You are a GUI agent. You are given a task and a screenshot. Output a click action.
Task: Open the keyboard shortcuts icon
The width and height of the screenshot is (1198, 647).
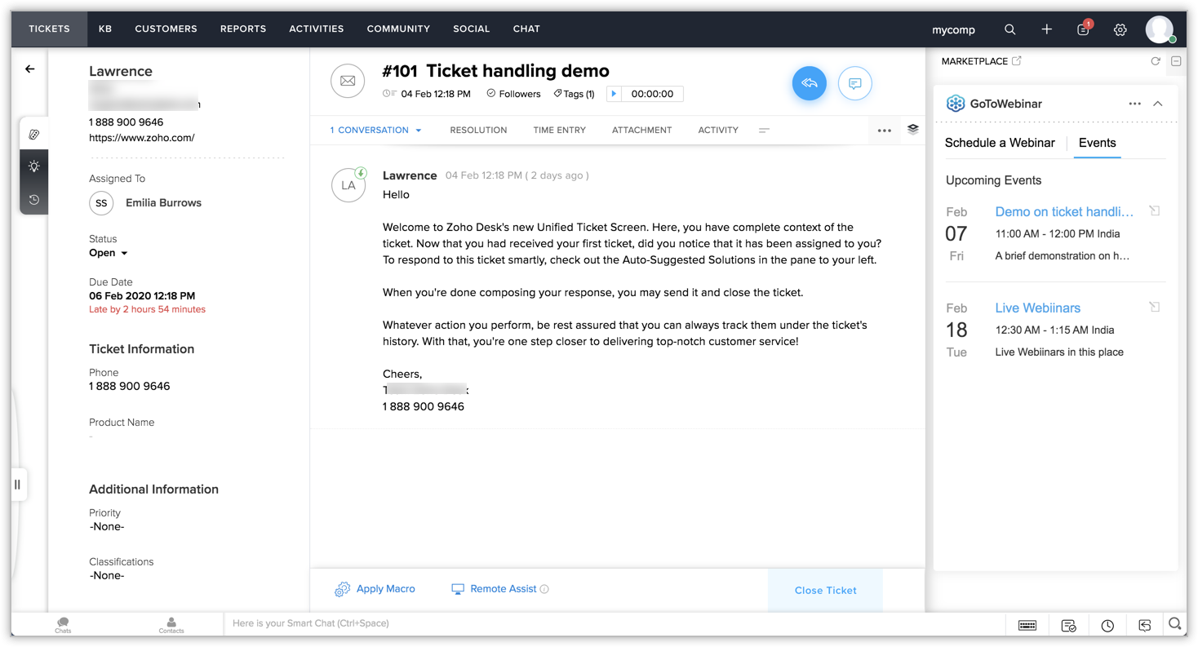click(1027, 625)
